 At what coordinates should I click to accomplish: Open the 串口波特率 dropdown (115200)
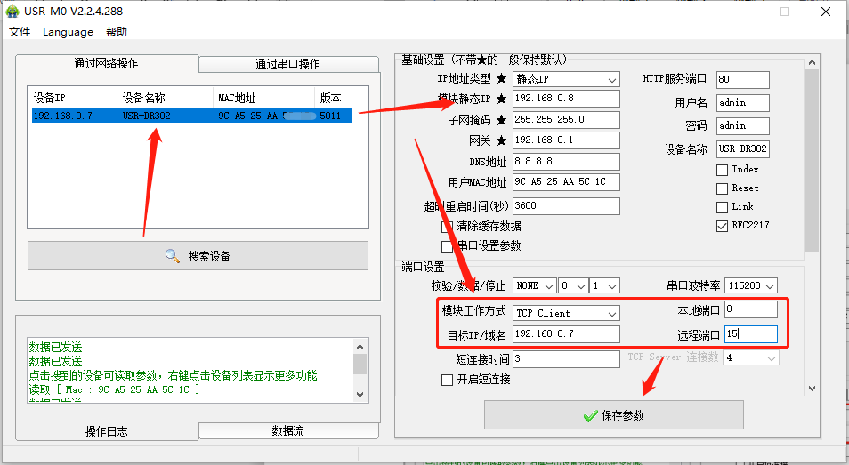click(751, 285)
